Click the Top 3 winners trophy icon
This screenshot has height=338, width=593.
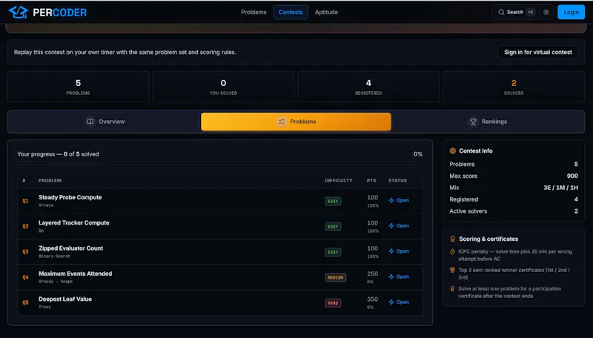452,271
